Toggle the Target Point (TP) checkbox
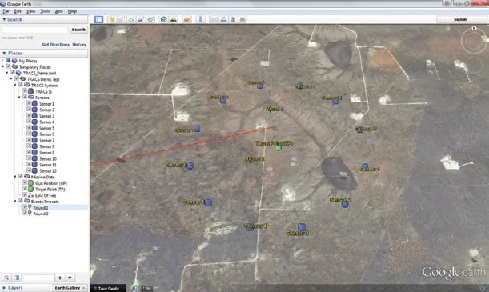The height and width of the screenshot is (292, 489). pyautogui.click(x=25, y=189)
